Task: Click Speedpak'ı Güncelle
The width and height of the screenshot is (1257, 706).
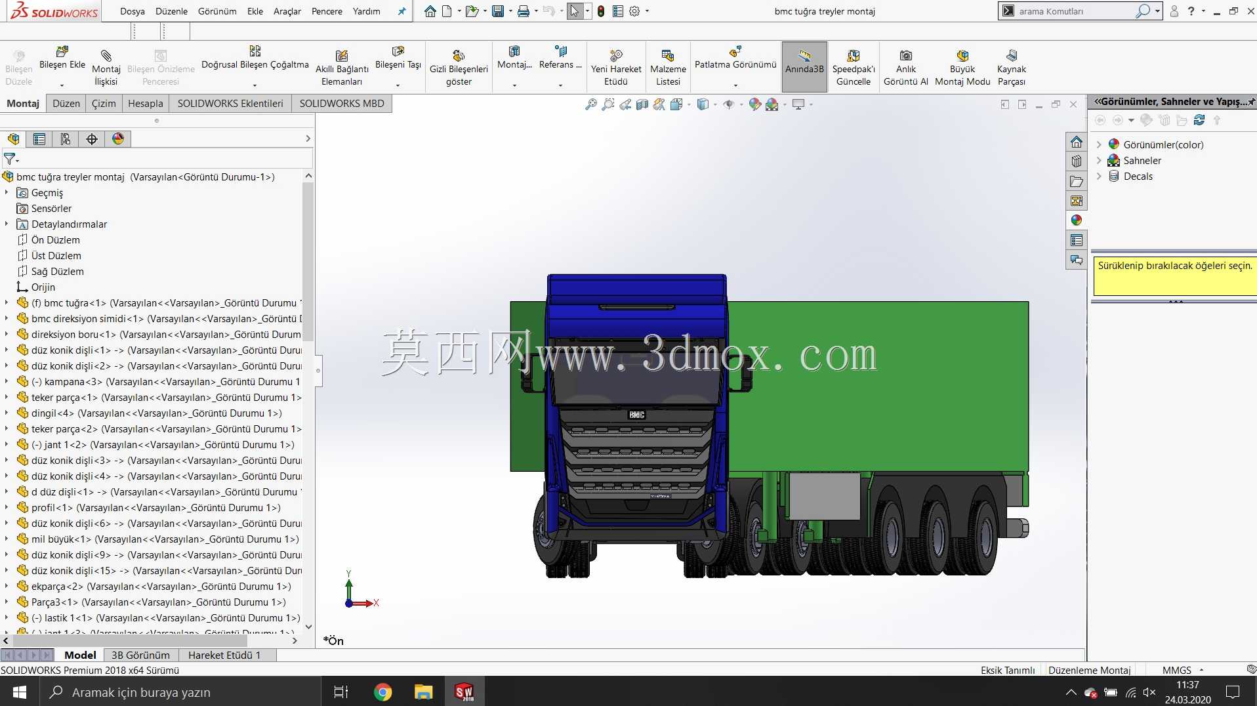Action: click(854, 67)
